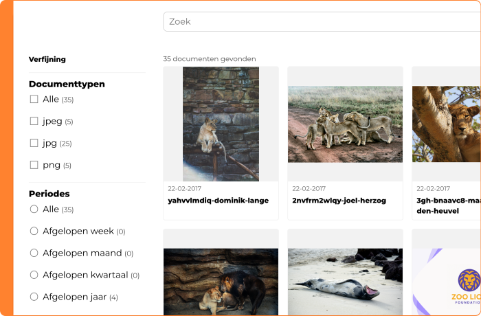The width and height of the screenshot is (481, 316).
Task: Check the Alle document type checkbox
Action: click(34, 99)
